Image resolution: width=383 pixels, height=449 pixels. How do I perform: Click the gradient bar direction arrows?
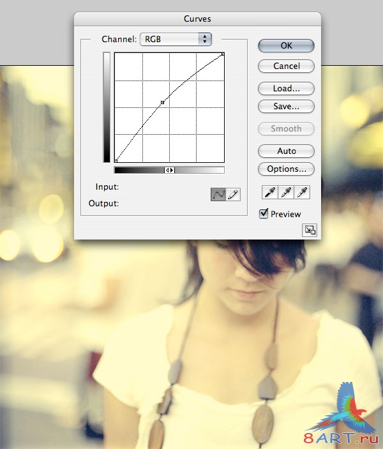pos(169,170)
